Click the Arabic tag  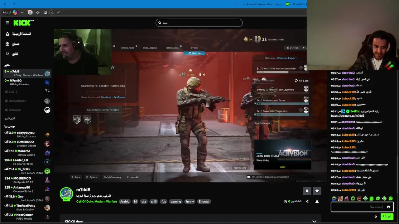pyautogui.click(x=125, y=201)
